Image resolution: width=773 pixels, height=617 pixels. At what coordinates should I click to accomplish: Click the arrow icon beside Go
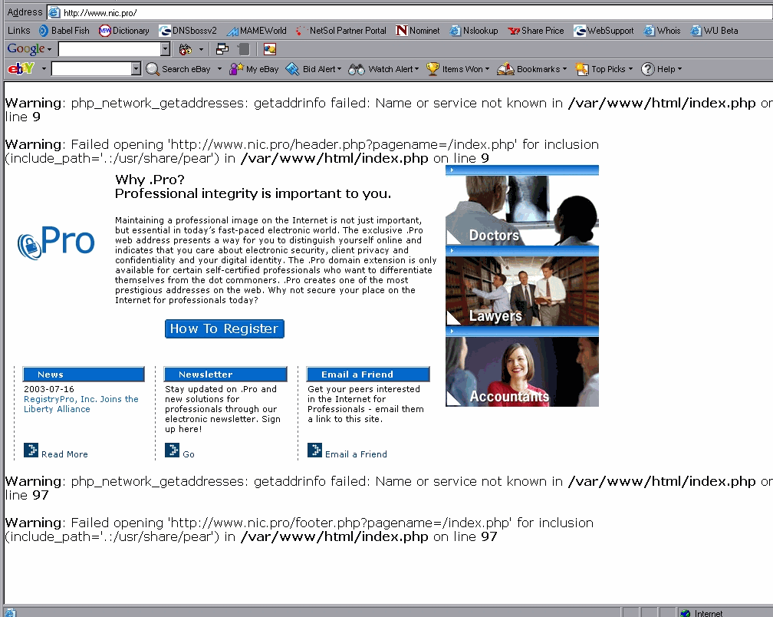click(x=172, y=450)
